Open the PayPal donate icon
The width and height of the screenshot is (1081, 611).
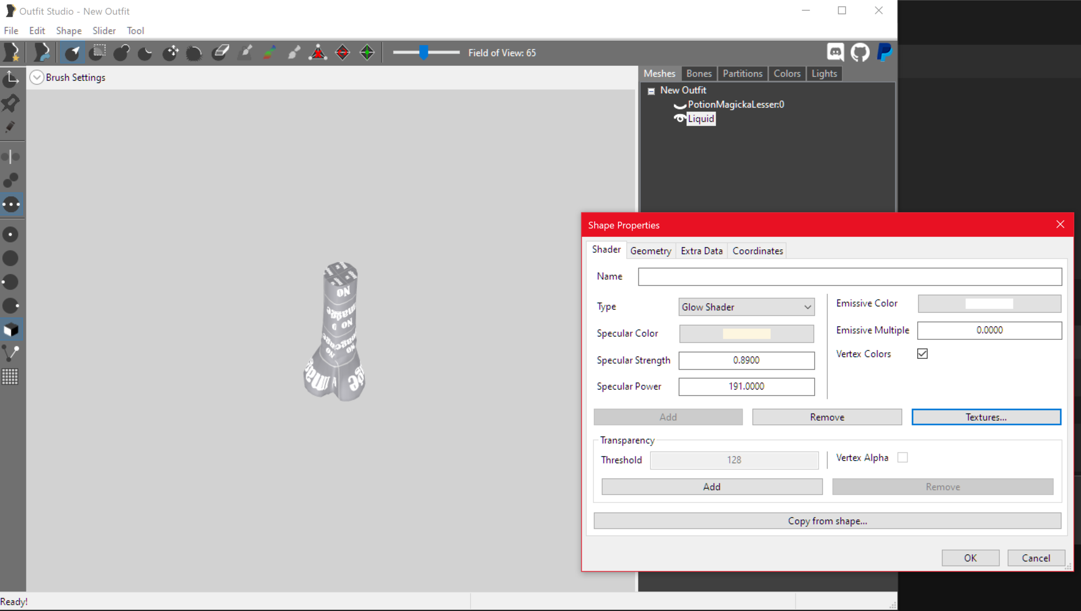885,52
